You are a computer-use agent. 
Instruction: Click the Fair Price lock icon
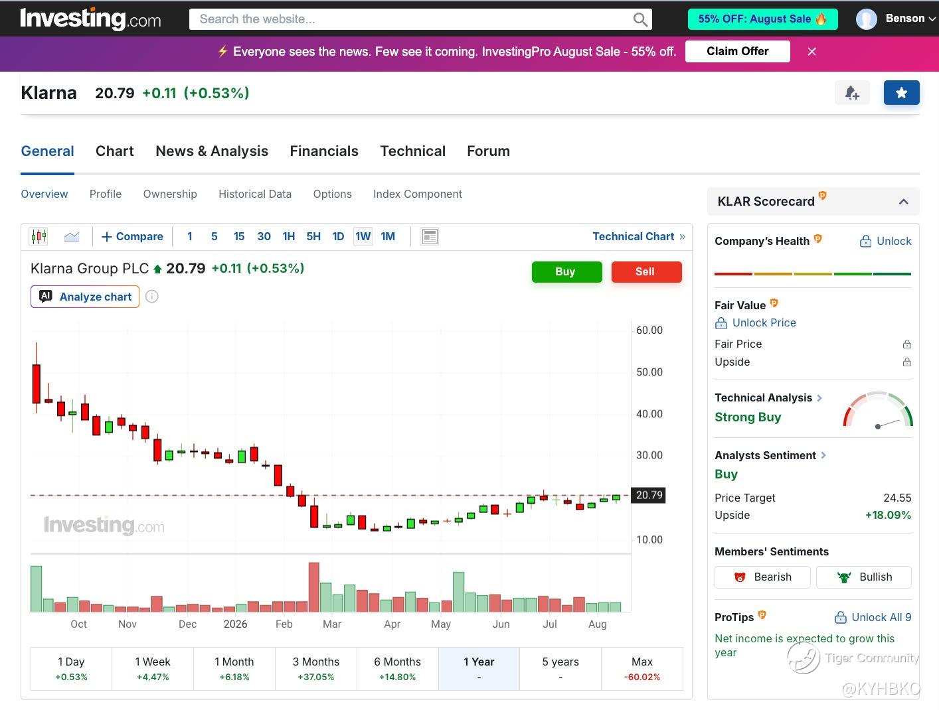pyautogui.click(x=907, y=344)
